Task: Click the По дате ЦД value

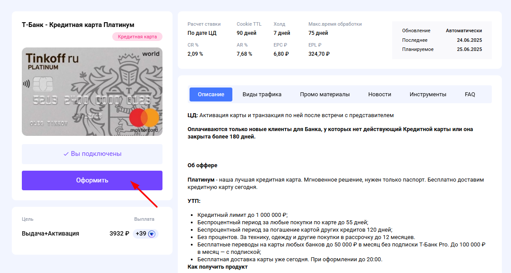Action: 202,33
